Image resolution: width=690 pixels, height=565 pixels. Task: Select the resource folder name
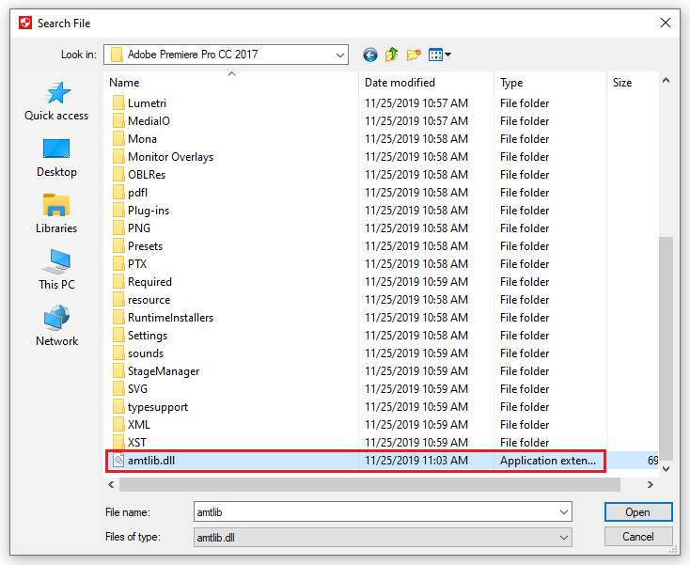pyautogui.click(x=149, y=300)
